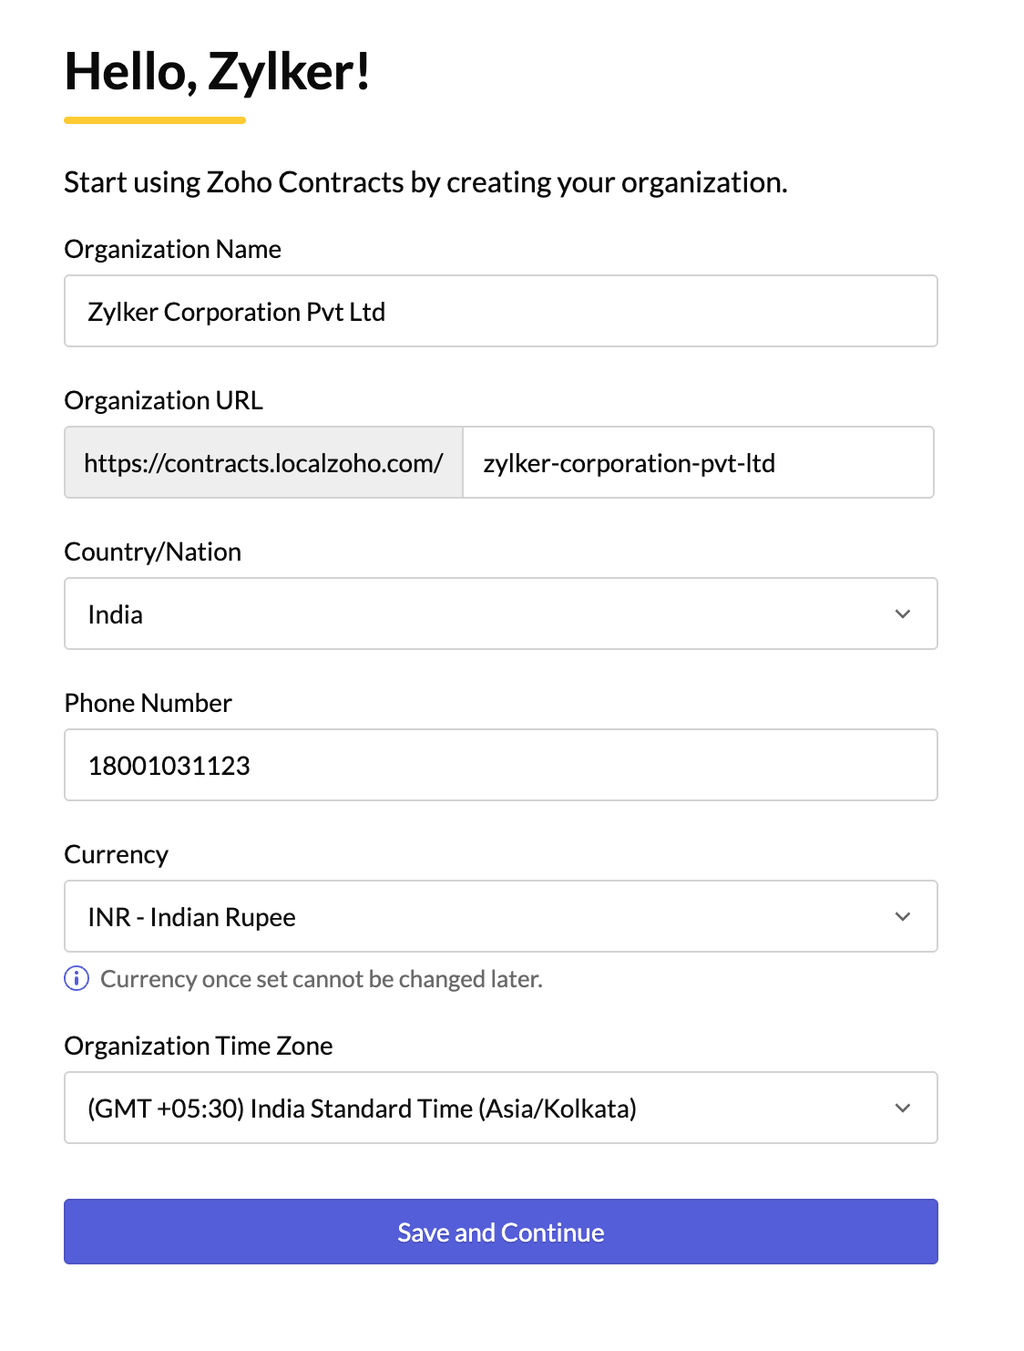Click the Hello, Zylker! heading
Screen dimensions: 1024x1351
coord(217,71)
